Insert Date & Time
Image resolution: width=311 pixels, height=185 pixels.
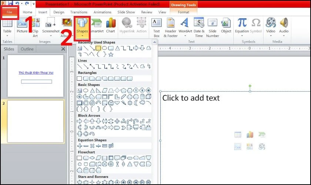pos(199,28)
